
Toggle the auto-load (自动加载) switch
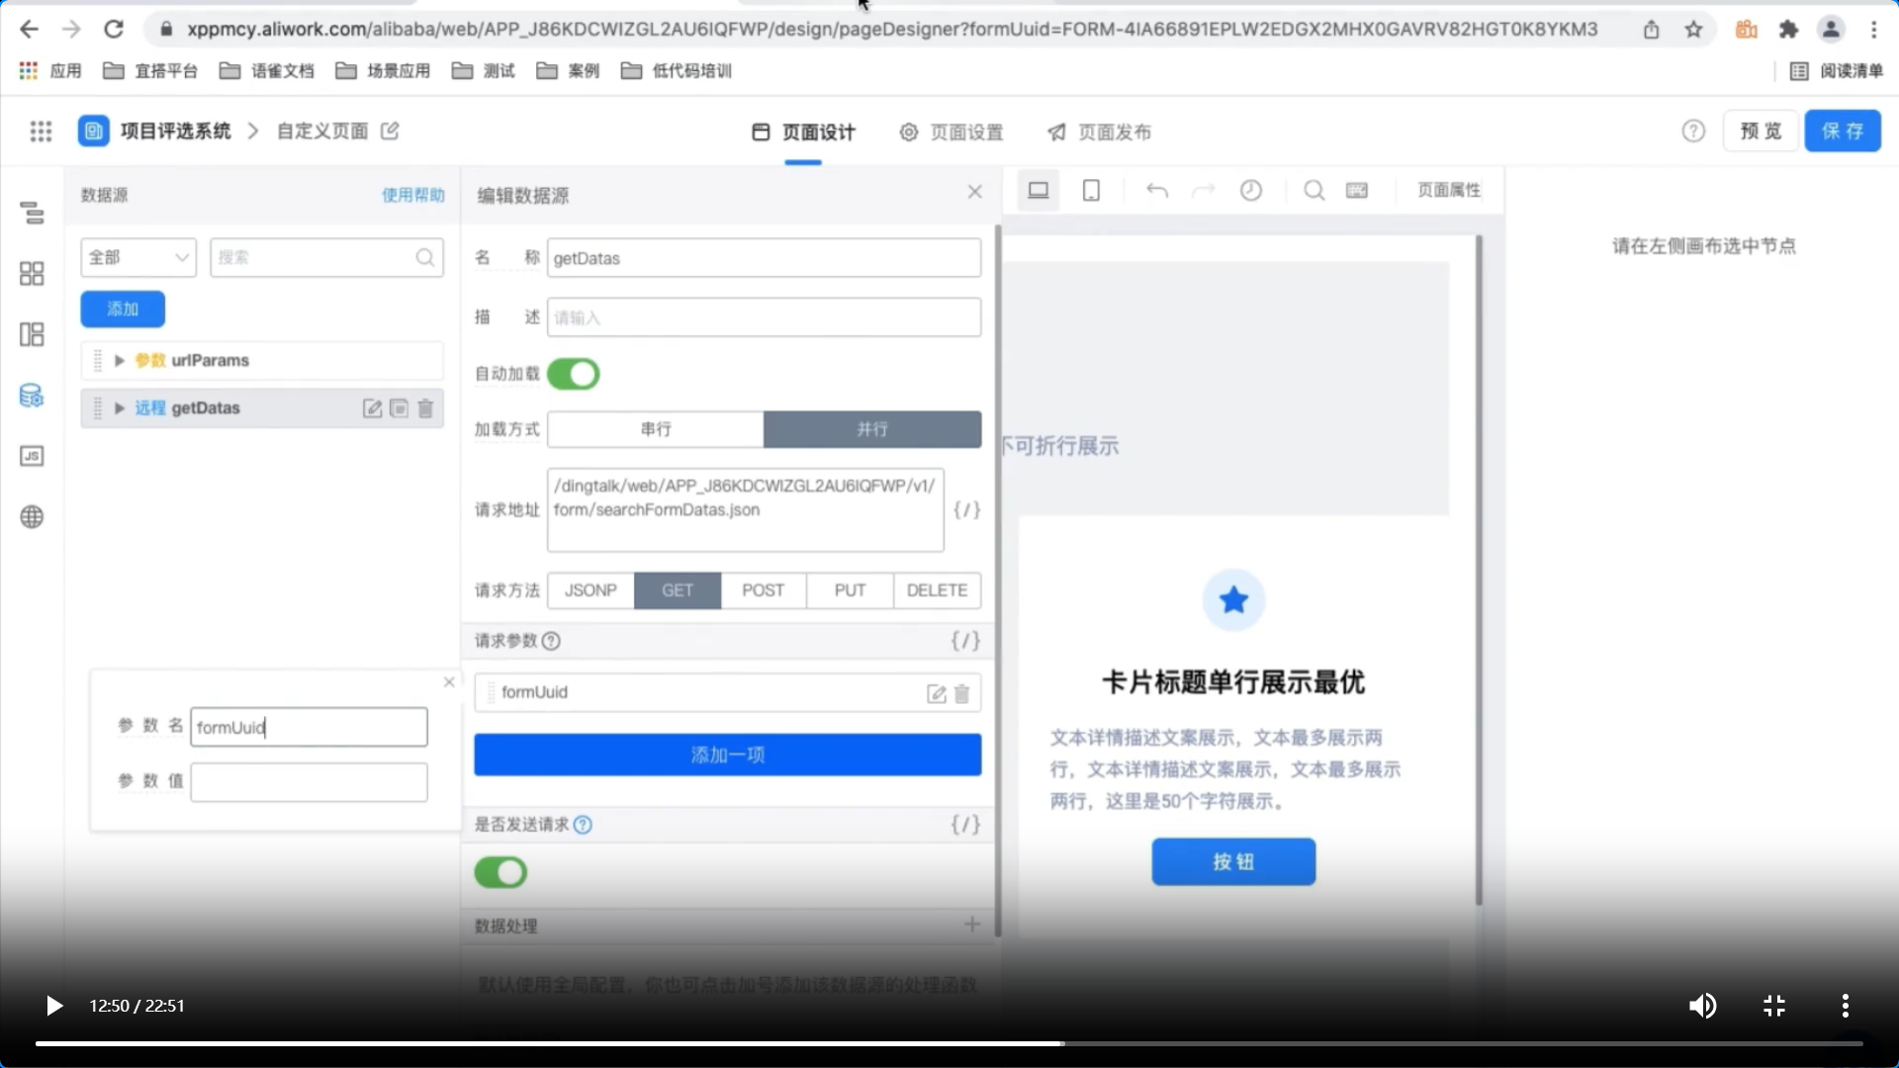(x=573, y=374)
